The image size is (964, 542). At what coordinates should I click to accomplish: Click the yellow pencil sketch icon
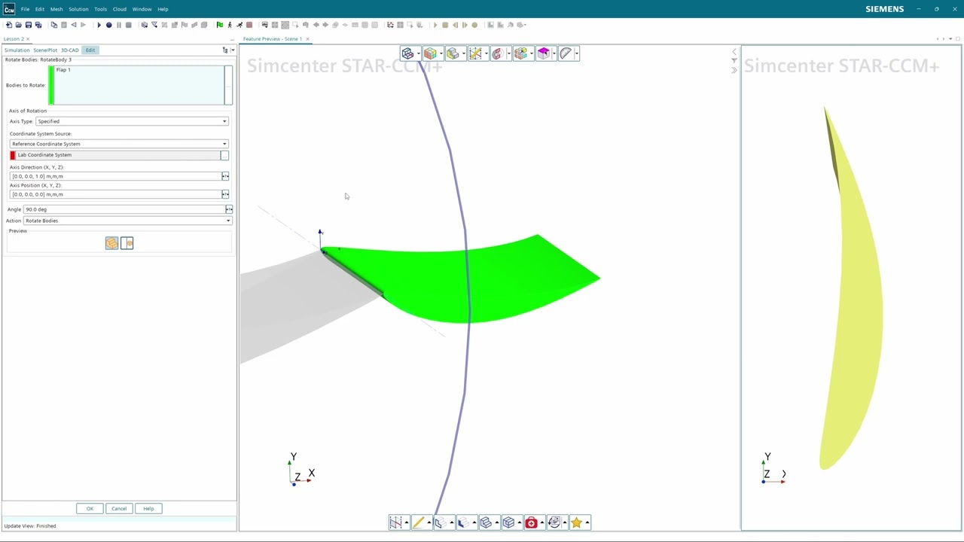pos(418,522)
